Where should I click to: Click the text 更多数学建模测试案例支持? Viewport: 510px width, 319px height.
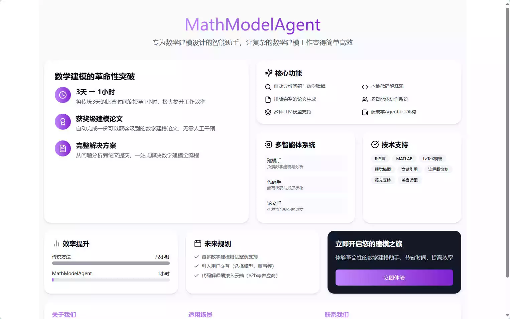click(230, 257)
